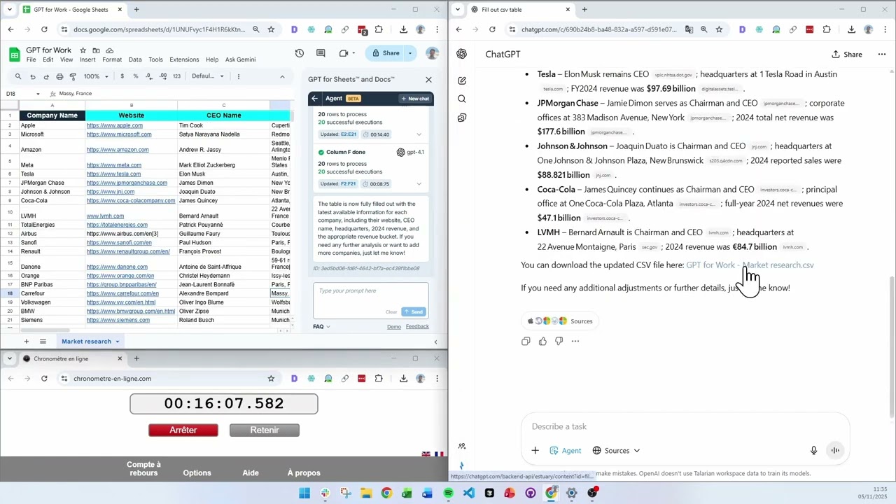Click the search menus magnifier in Sheets toolbar

pyautogui.click(x=18, y=76)
